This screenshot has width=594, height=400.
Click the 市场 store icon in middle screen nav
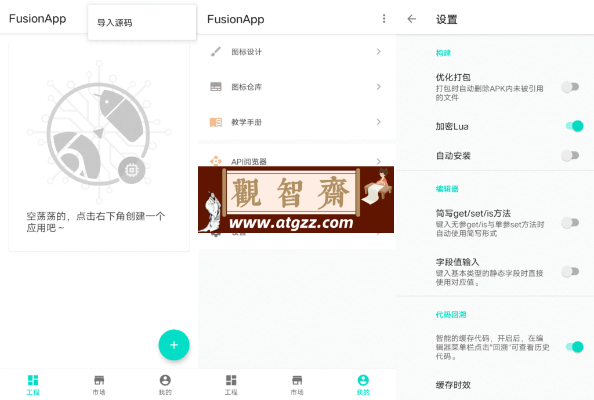click(x=297, y=380)
